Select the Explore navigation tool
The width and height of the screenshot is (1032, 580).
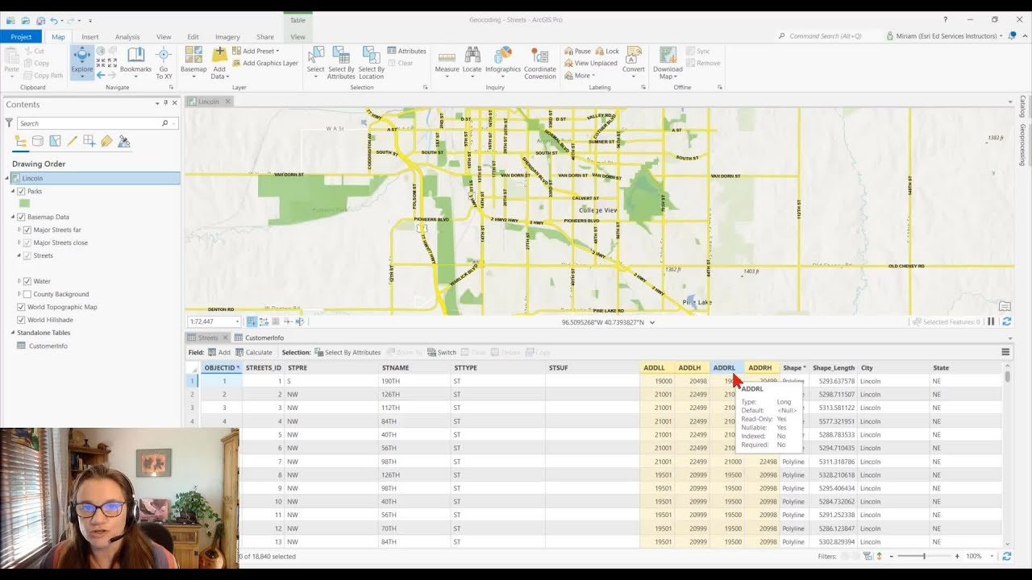(x=82, y=61)
